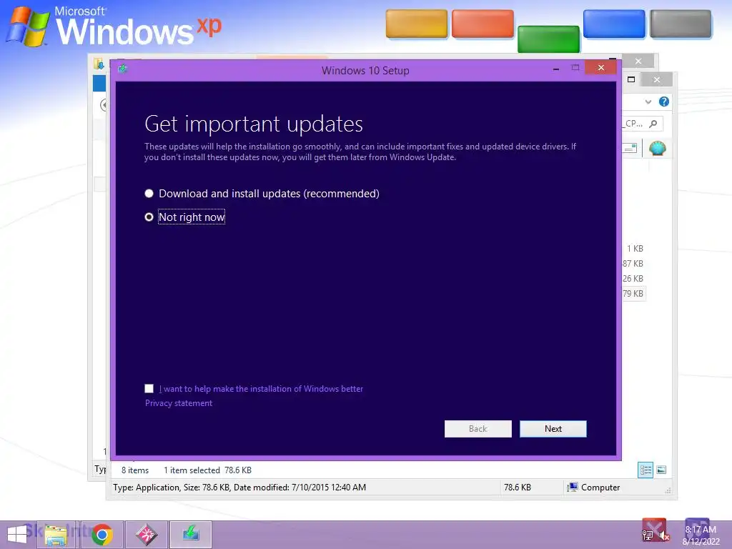This screenshot has height=549, width=732.
Task: Close the Windows 10 Setup window
Action: (x=600, y=68)
